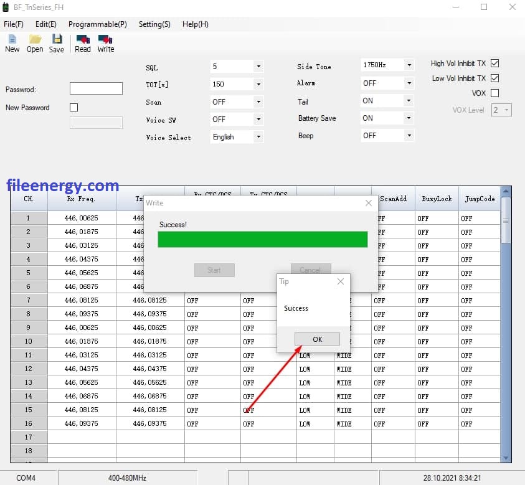
Task: Select channel row 1 header
Action: point(29,218)
